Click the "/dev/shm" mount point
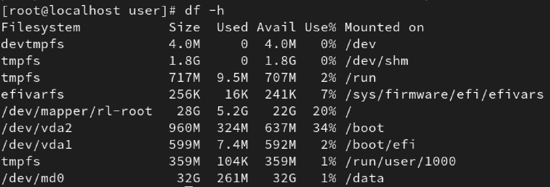 click(x=376, y=61)
